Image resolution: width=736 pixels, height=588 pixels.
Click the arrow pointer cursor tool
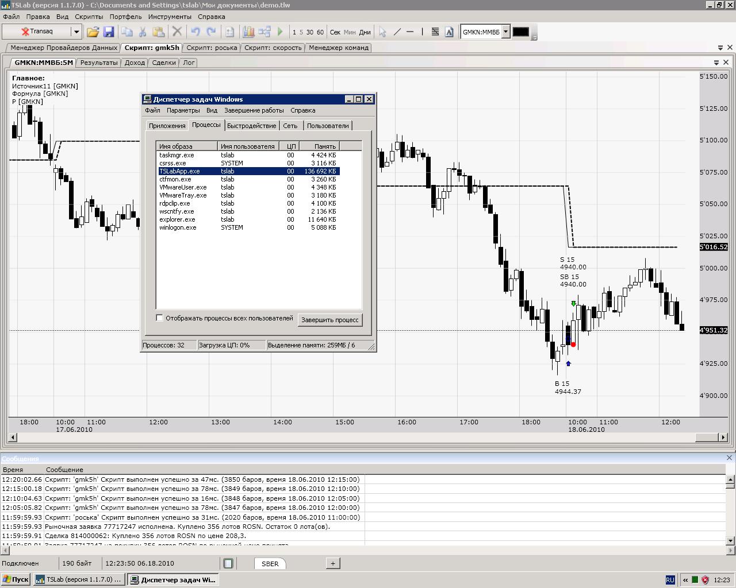(x=382, y=32)
